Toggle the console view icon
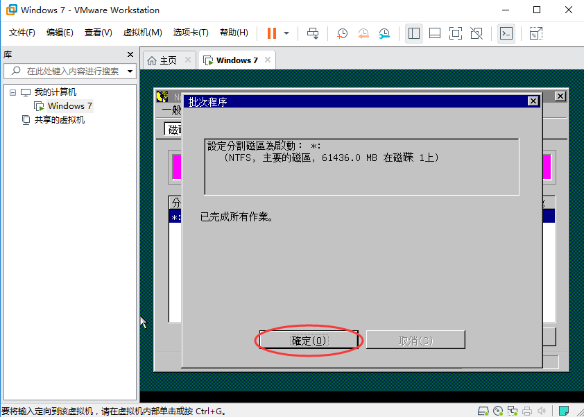Screen dimensions: 584x417 (x=506, y=33)
